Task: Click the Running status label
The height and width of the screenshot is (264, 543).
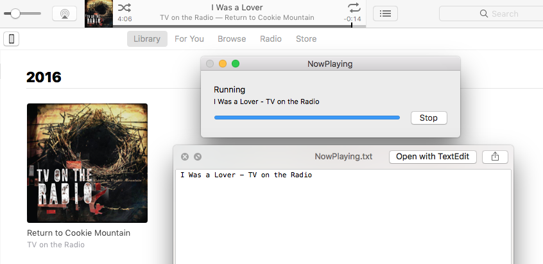Action: [x=229, y=90]
